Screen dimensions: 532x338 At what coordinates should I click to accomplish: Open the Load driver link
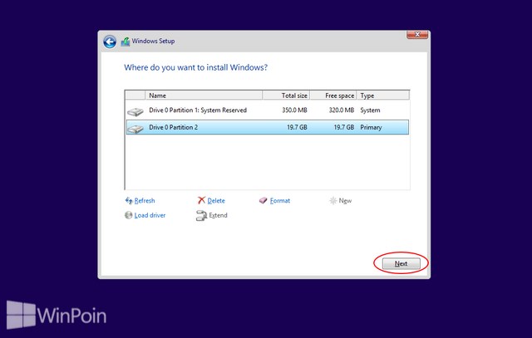tap(150, 215)
